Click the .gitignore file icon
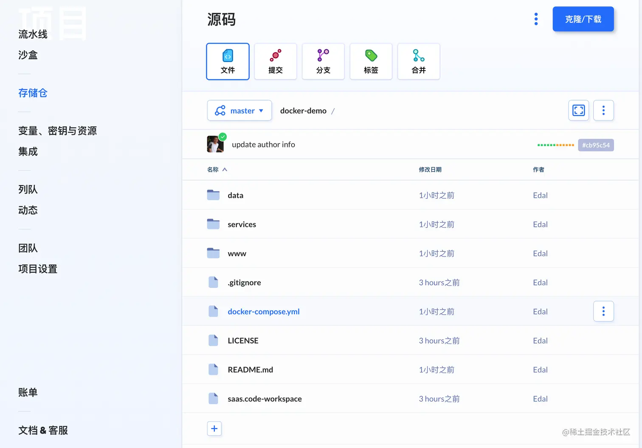This screenshot has height=448, width=642. click(x=213, y=282)
